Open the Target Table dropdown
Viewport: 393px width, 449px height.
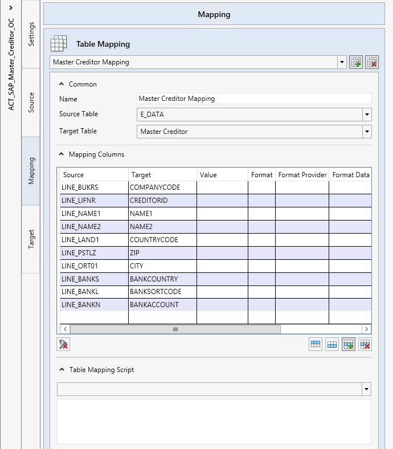(x=367, y=132)
